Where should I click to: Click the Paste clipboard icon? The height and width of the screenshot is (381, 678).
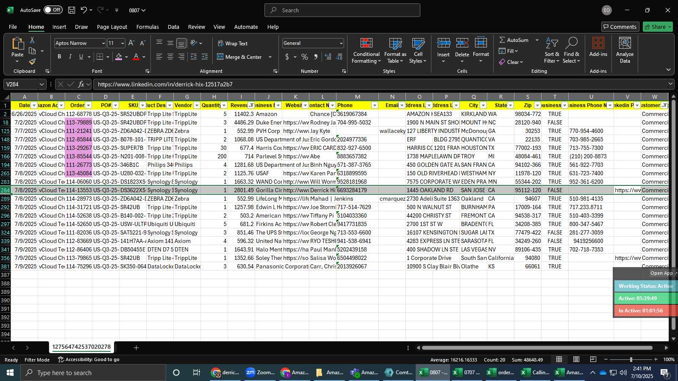(x=17, y=44)
